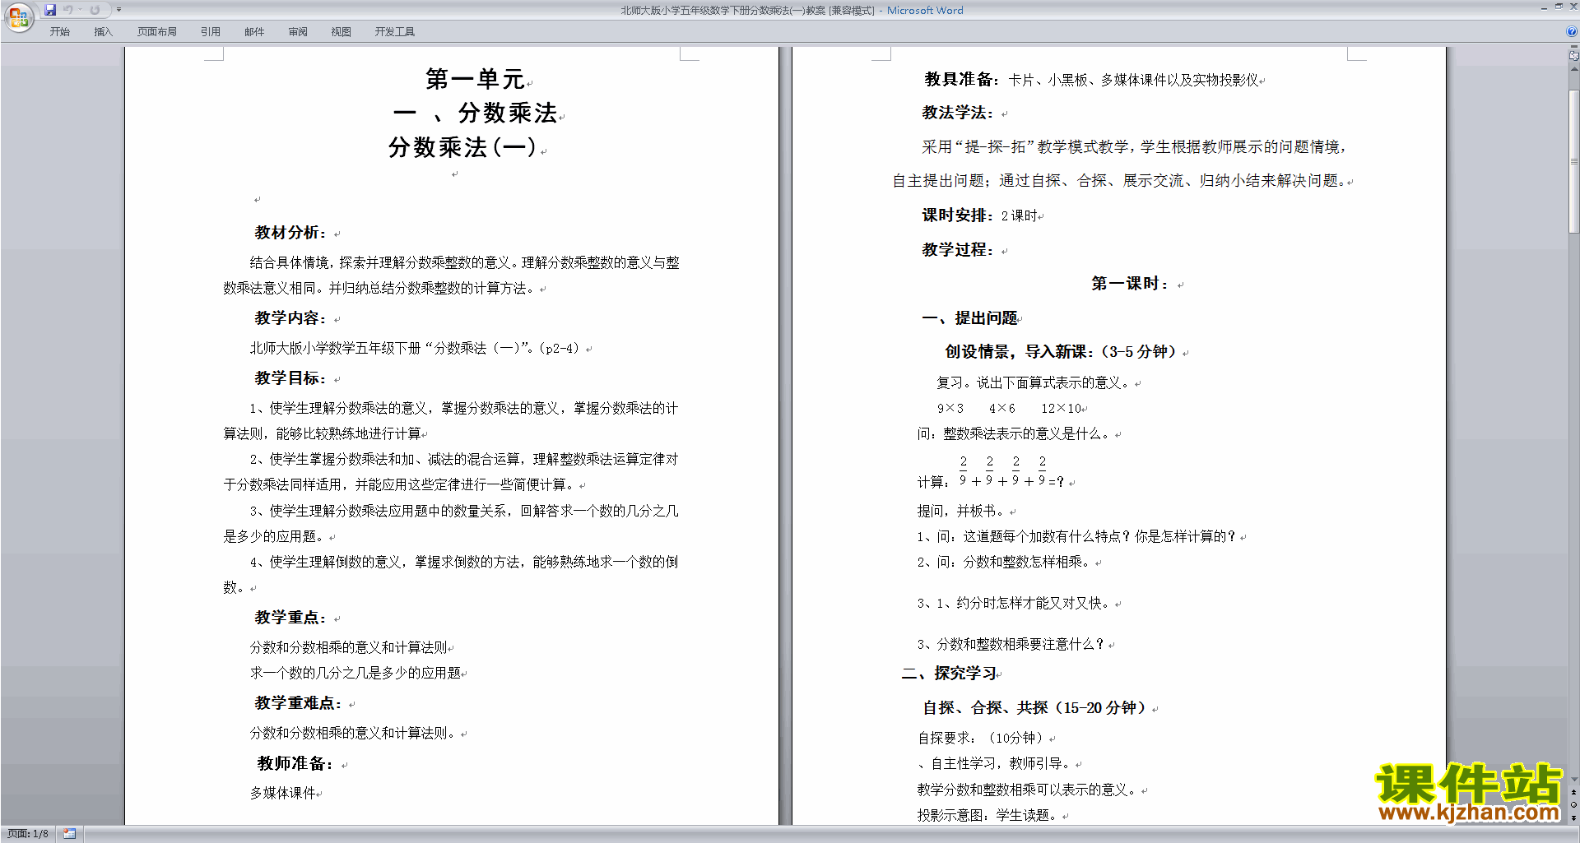Click the heading 一、提出问题
1580x843 pixels.
coord(970,318)
